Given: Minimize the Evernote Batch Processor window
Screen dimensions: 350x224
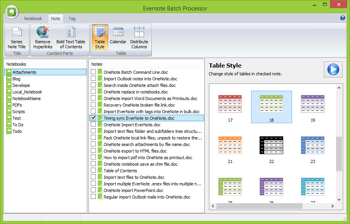Looking at the screenshot, I should 314,5.
